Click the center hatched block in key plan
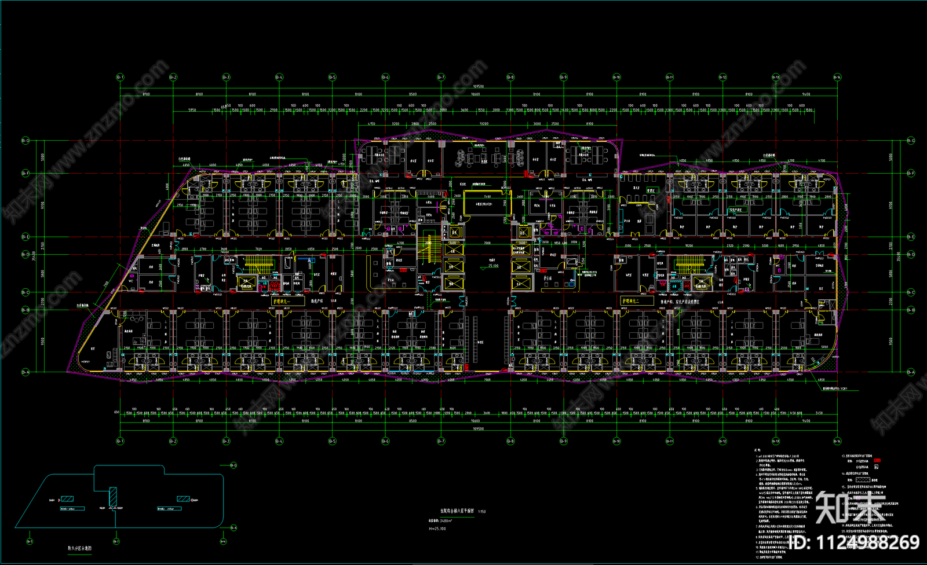This screenshot has height=565, width=927. [113, 496]
